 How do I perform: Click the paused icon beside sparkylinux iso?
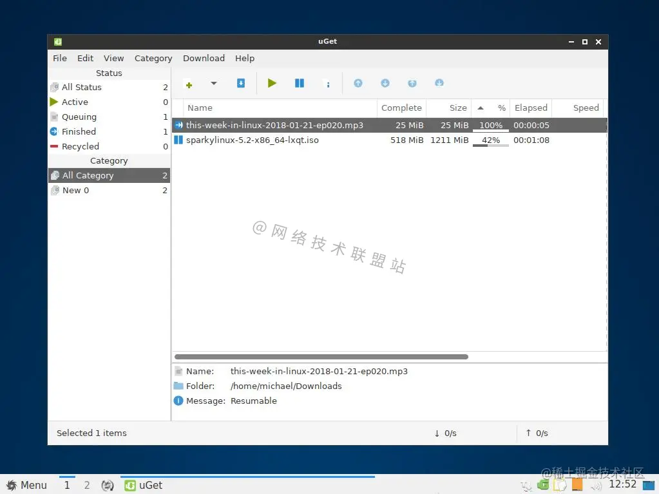[178, 140]
